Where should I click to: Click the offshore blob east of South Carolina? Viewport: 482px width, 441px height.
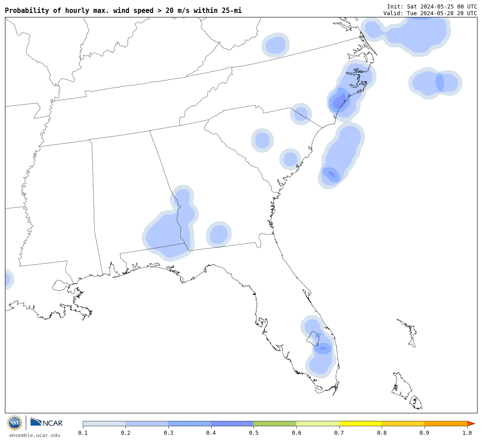point(341,156)
